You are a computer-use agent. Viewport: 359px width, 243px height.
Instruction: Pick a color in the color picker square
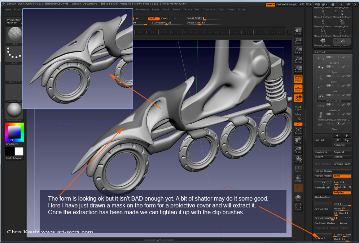pos(14,132)
